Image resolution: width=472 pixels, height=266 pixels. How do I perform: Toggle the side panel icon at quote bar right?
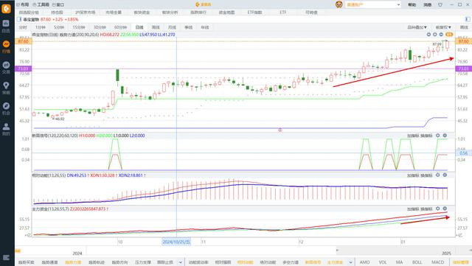coord(468,19)
